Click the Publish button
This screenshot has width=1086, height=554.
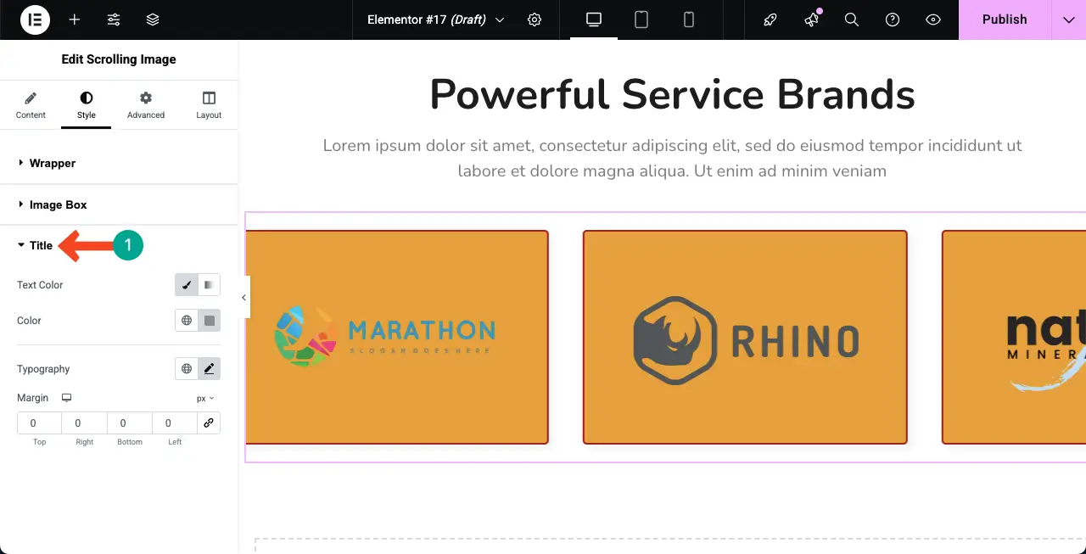click(x=1005, y=20)
